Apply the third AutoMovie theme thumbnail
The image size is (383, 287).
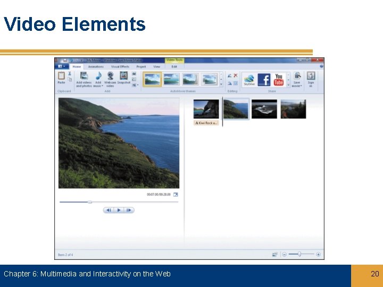coord(190,79)
